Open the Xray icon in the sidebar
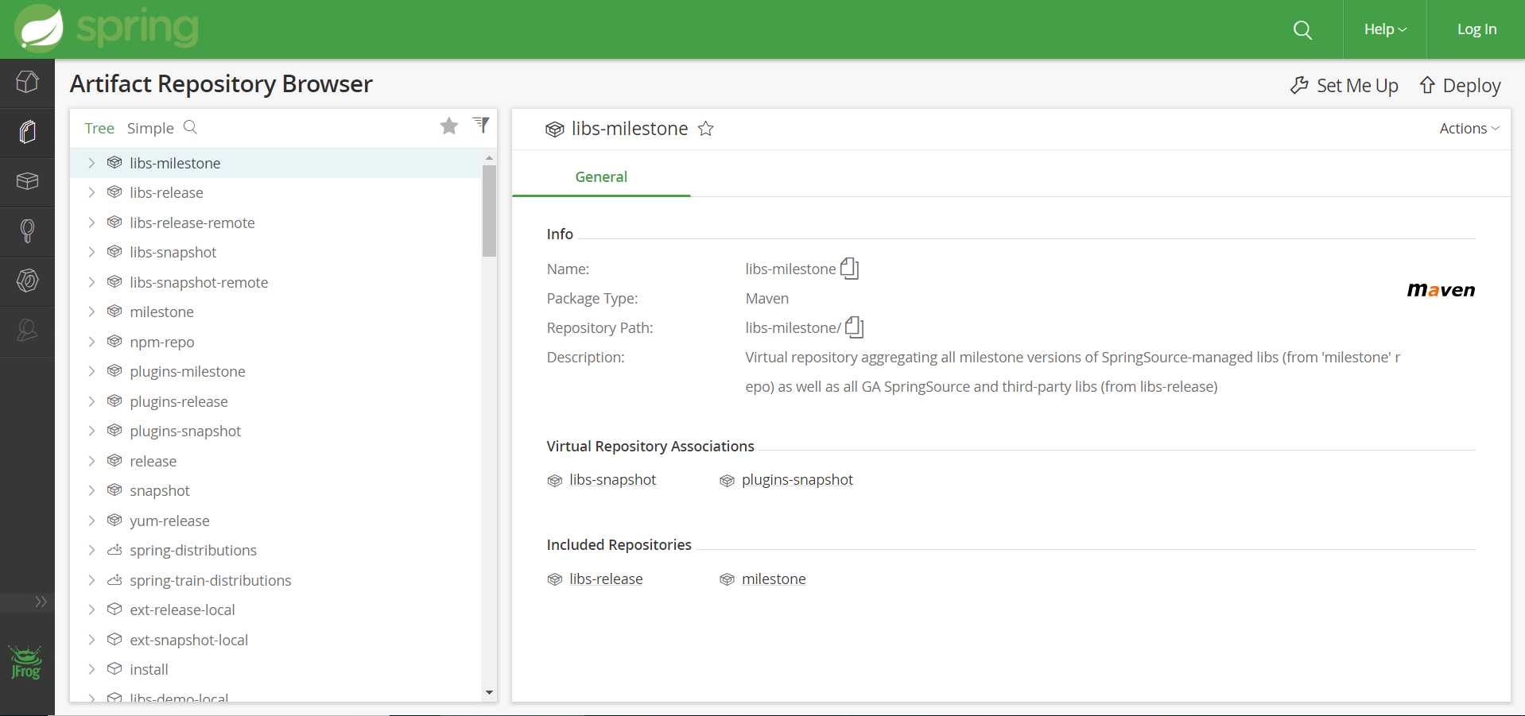This screenshot has width=1525, height=716. point(27,281)
